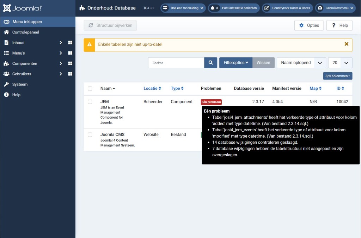Open the Gebruikersmenu dropdown
Image resolution: width=361 pixels, height=238 pixels.
click(336, 8)
